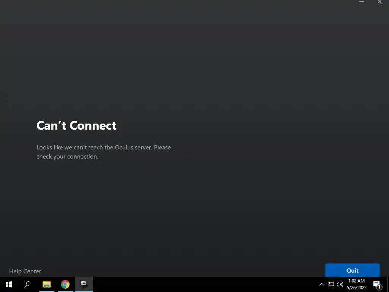Screen dimensions: 389x292
Task: Select the Oculus app taskbar icon
Action: click(84, 284)
